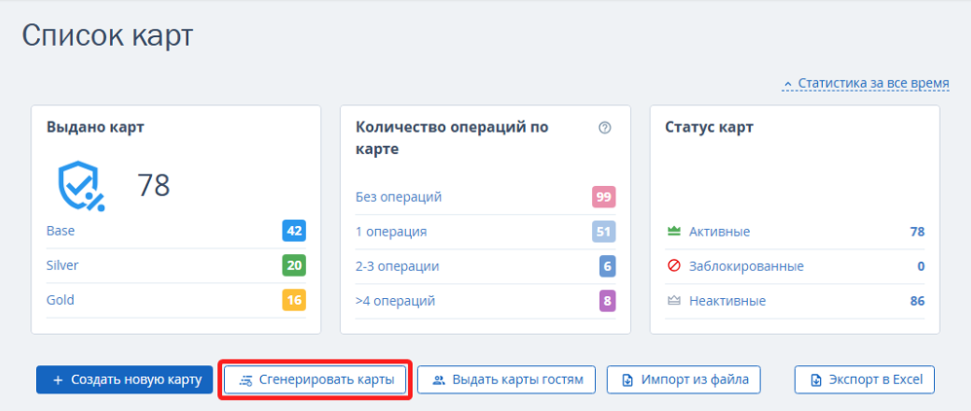This screenshot has height=411, width=971.
Task: Click the green 20 badge
Action: [294, 266]
